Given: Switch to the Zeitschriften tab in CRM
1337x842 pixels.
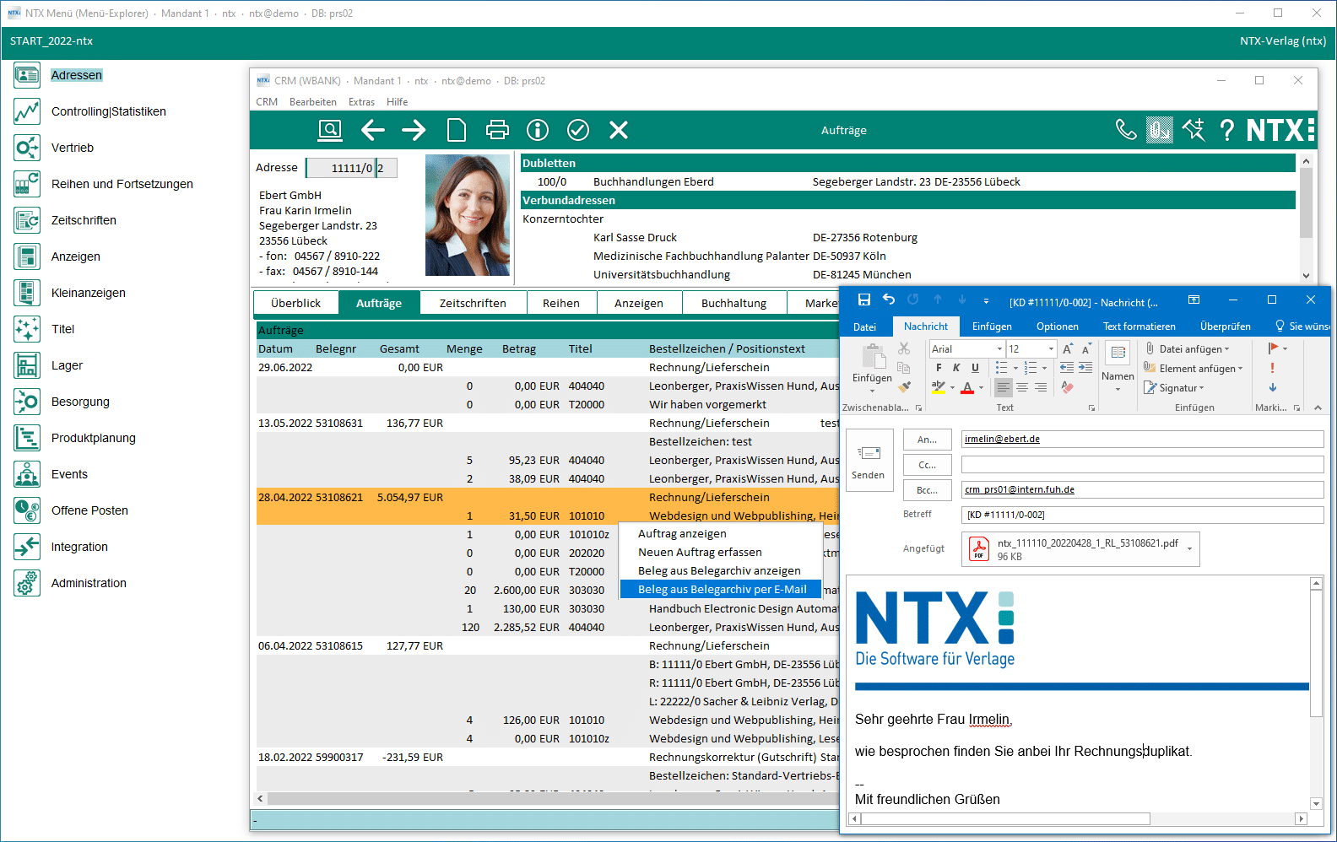Looking at the screenshot, I should pos(473,303).
